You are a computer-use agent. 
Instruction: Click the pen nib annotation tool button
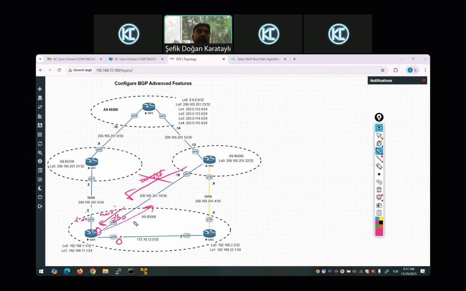tap(379, 117)
